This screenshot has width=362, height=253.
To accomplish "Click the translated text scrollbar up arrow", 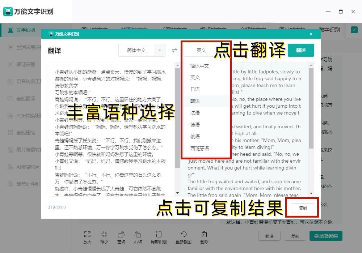I will (311, 65).
